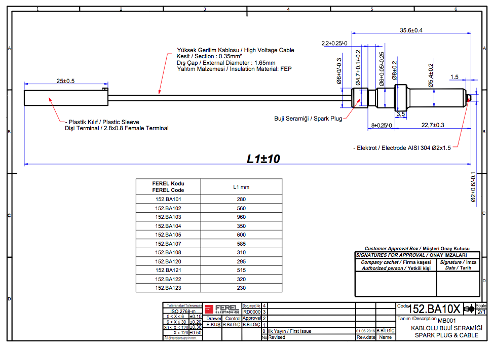Click the L1±10 overall length dimension
This screenshot has height=348, width=493.
tap(263, 159)
